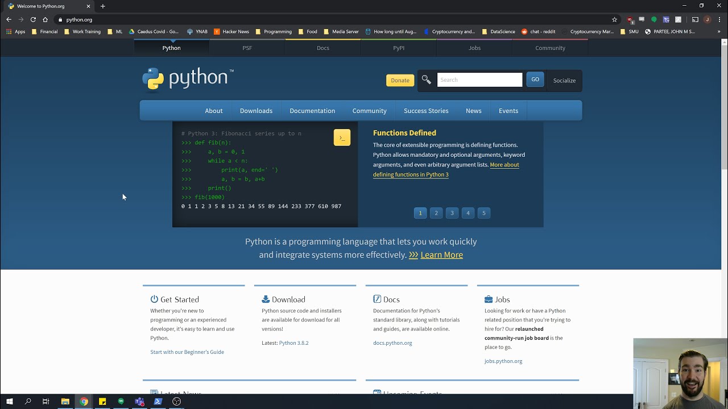Open the Chrome profile avatar J

coord(707,19)
